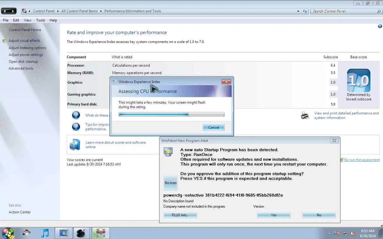Open Action Center link
Image resolution: width=383 pixels, height=239 pixels.
[20, 212]
